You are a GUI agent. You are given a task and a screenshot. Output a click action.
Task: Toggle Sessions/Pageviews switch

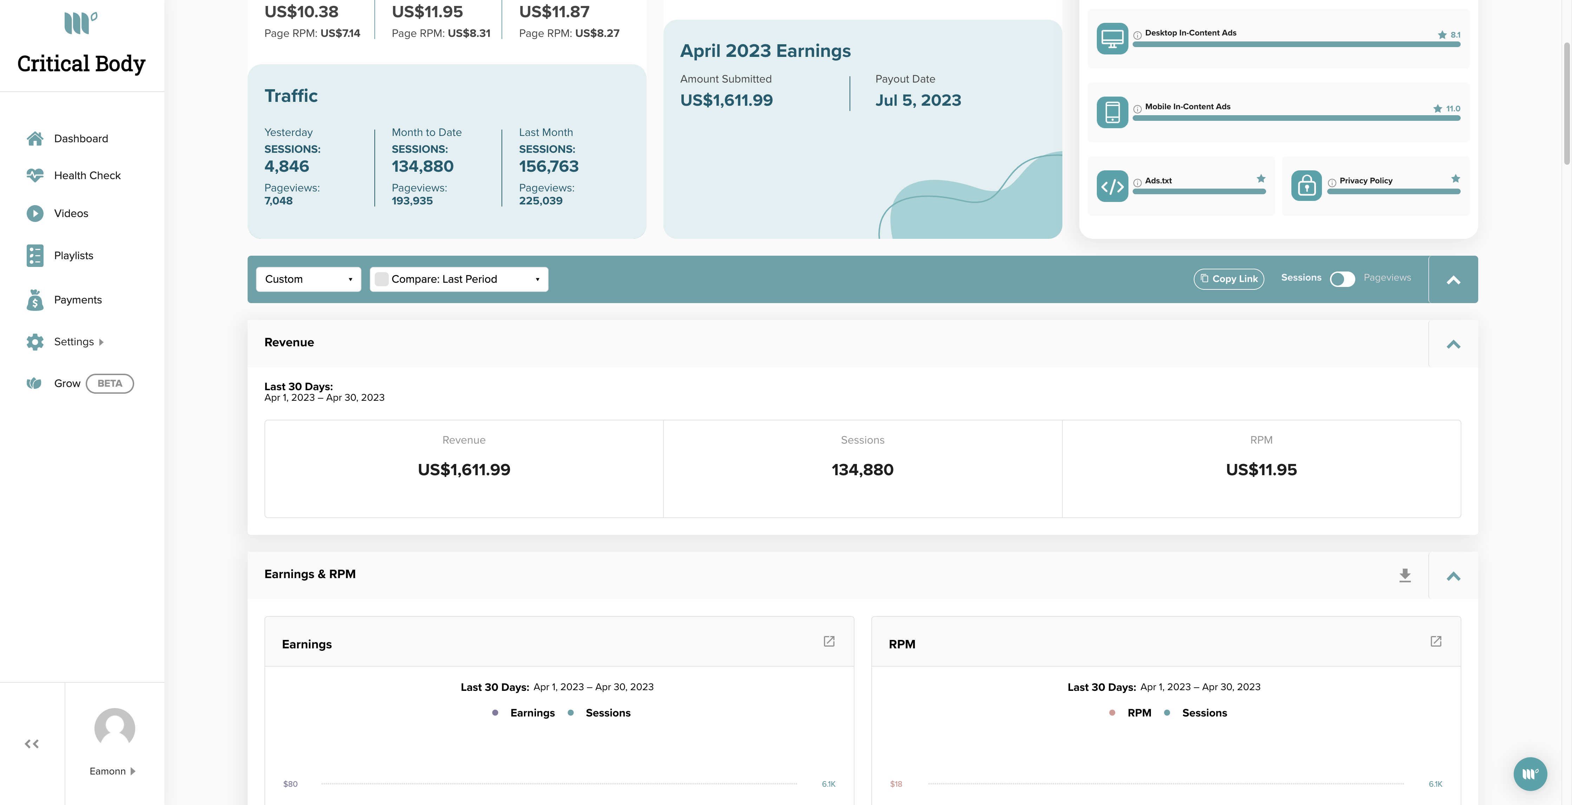(x=1343, y=279)
